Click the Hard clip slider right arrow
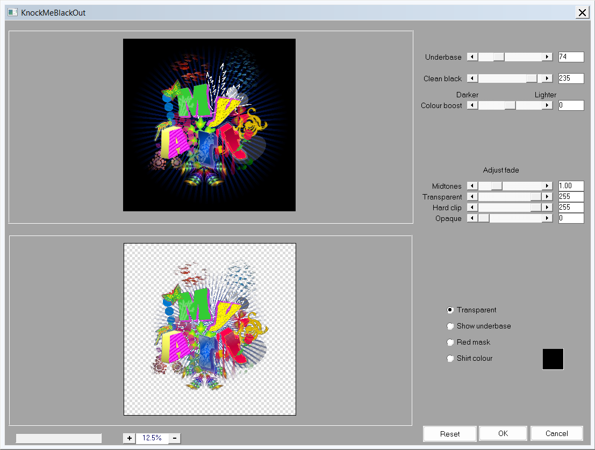 tap(547, 207)
